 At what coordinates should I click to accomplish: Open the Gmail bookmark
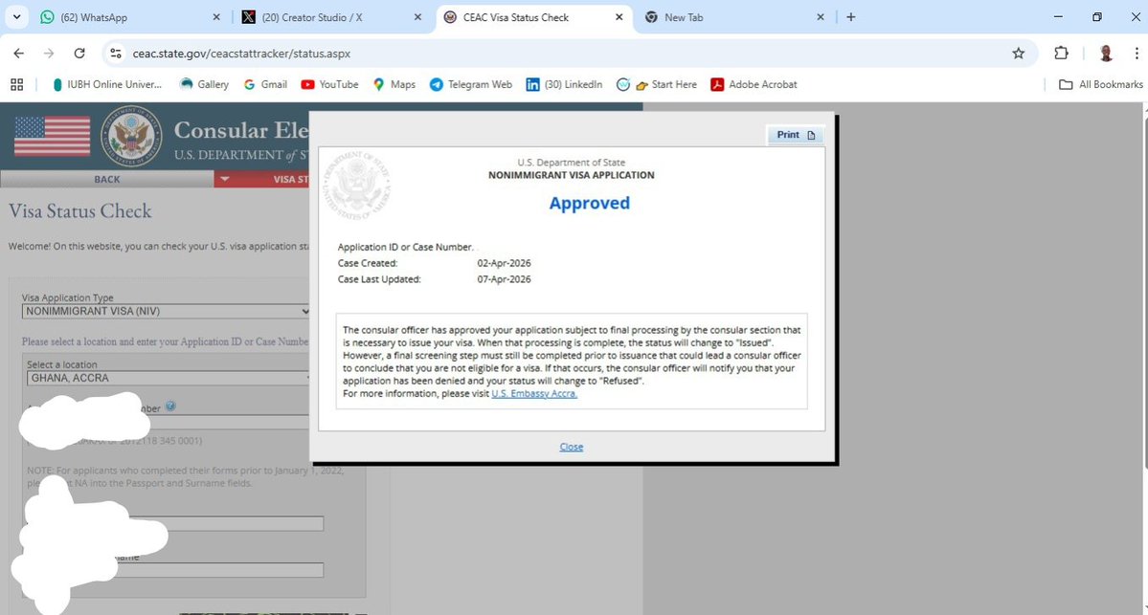[x=265, y=85]
